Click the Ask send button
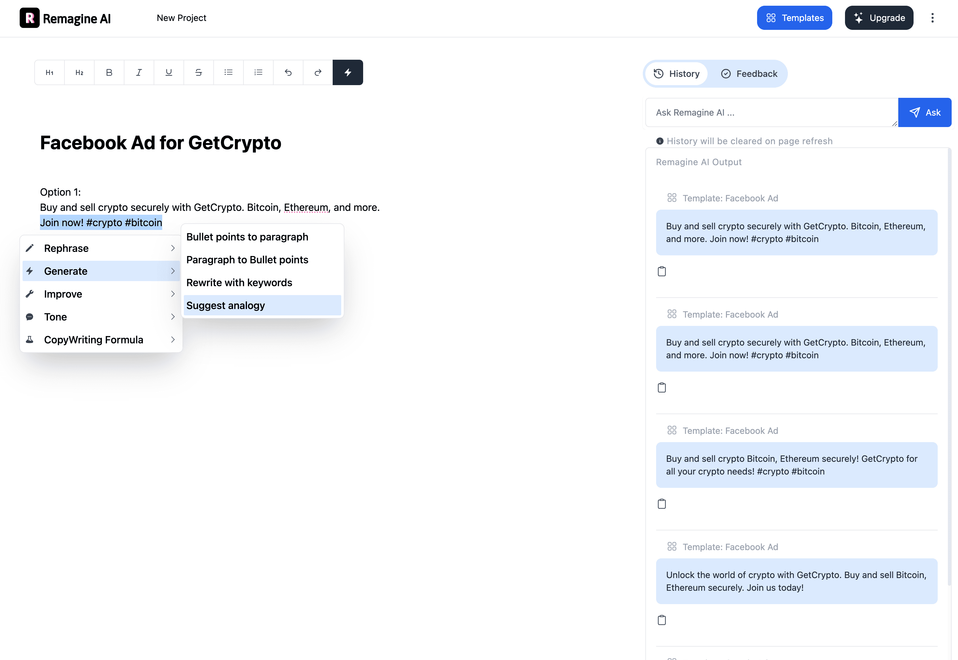 click(925, 112)
